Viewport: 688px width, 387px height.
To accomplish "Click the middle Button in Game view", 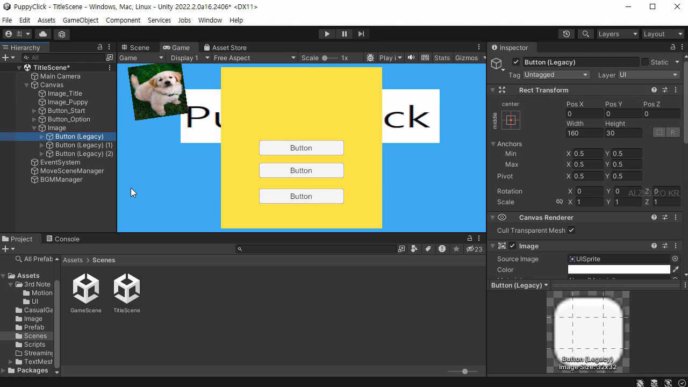I will pos(302,170).
